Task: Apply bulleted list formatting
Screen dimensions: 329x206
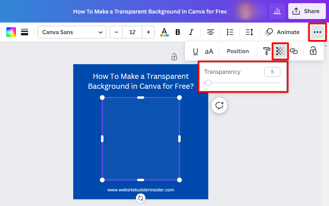Action: [230, 32]
